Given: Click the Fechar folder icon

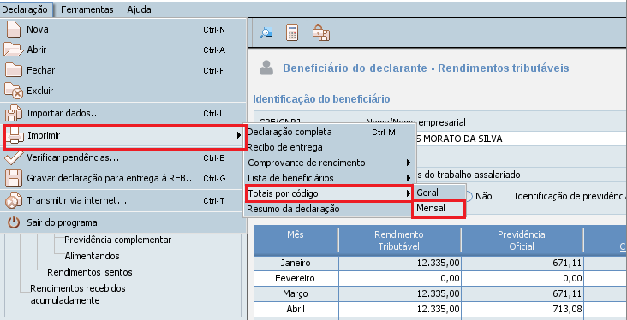Looking at the screenshot, I should tap(13, 70).
